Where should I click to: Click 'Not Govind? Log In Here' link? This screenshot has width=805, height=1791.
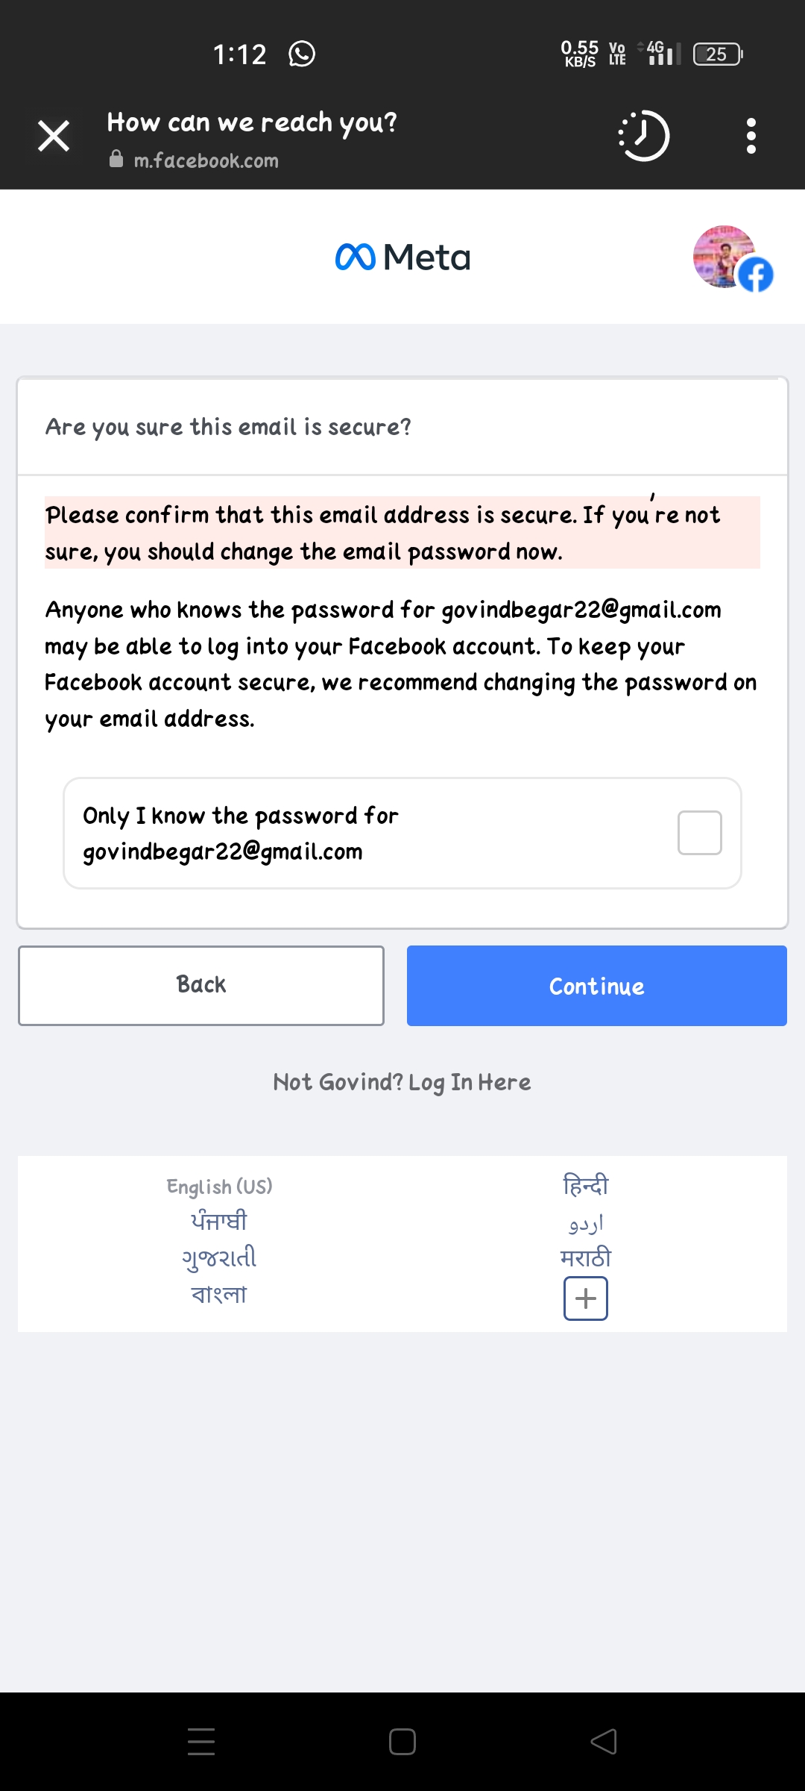402,1082
